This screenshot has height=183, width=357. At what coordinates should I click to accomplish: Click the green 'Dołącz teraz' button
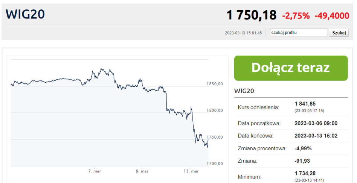tap(291, 68)
